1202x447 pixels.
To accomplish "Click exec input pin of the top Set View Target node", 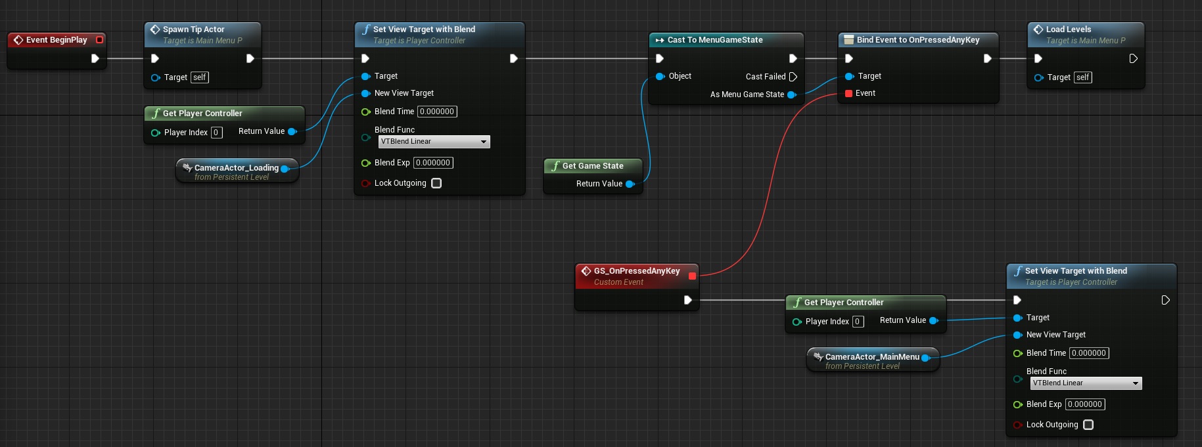I will click(365, 58).
